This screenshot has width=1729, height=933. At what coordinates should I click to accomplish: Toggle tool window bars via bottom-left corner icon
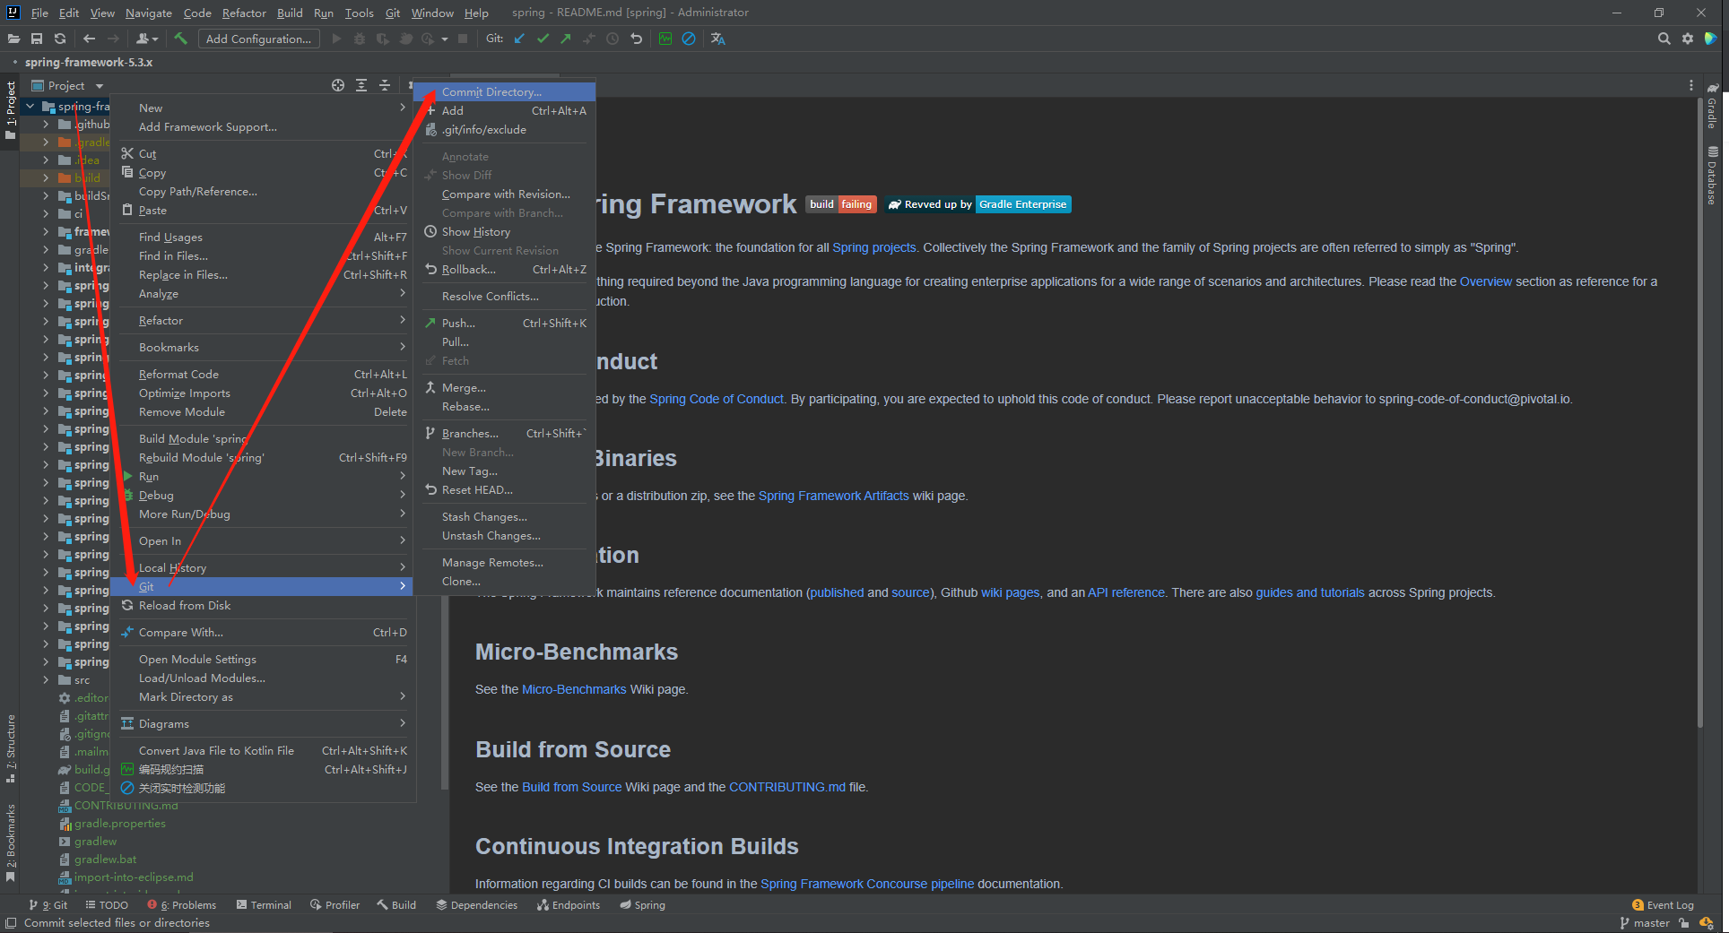click(x=11, y=923)
